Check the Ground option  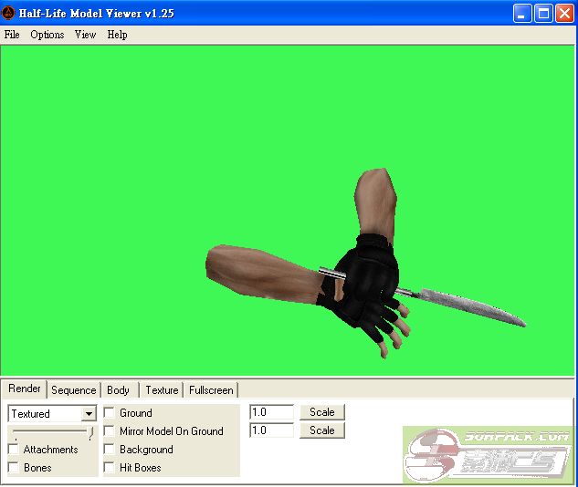tap(110, 413)
